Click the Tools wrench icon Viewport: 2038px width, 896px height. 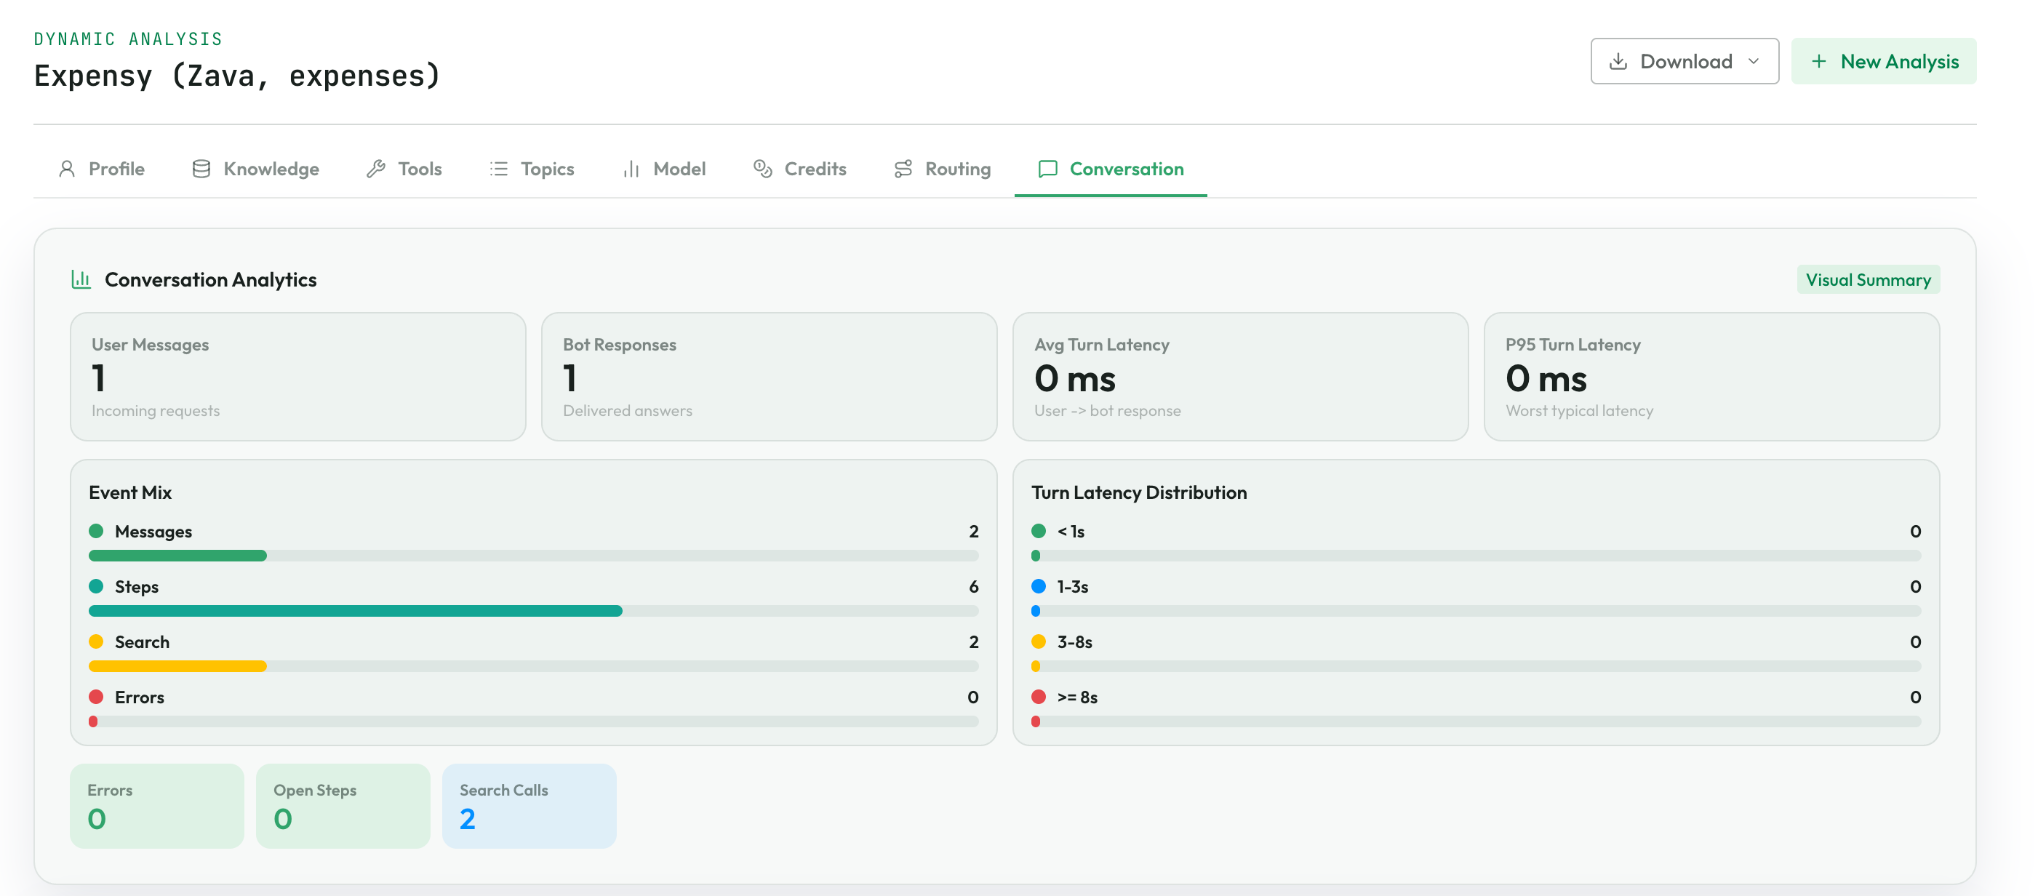click(376, 169)
